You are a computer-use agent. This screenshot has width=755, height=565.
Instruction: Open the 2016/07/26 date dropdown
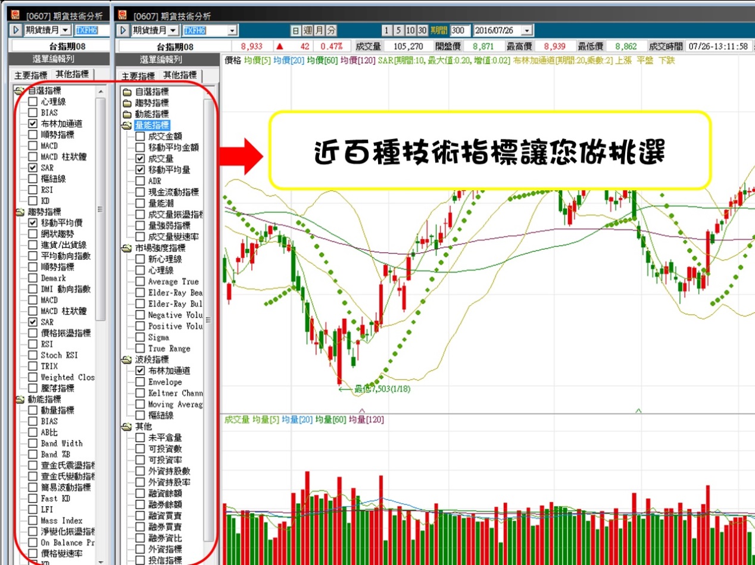point(528,30)
